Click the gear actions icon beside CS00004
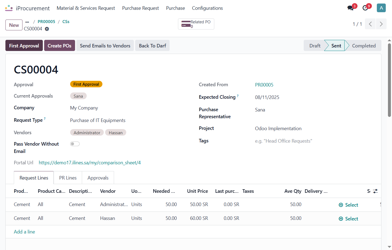 click(47, 29)
